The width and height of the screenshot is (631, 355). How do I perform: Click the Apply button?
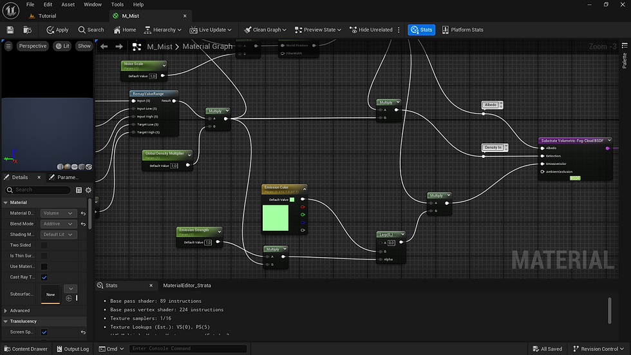[x=57, y=30]
